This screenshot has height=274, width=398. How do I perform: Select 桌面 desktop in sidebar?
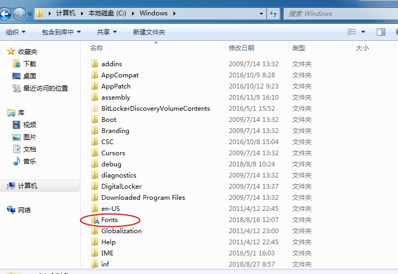click(x=29, y=76)
